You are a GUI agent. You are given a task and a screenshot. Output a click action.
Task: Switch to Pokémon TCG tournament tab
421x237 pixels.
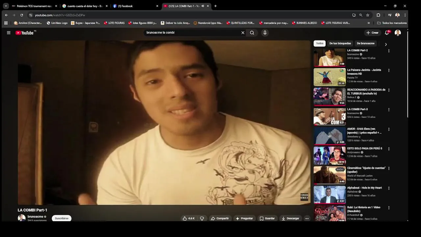click(35, 6)
